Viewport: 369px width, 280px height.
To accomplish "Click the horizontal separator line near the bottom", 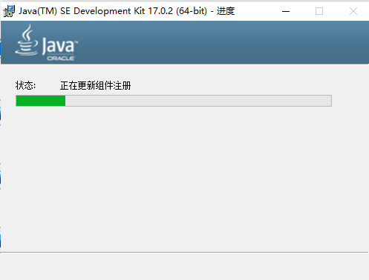I will pos(184,253).
